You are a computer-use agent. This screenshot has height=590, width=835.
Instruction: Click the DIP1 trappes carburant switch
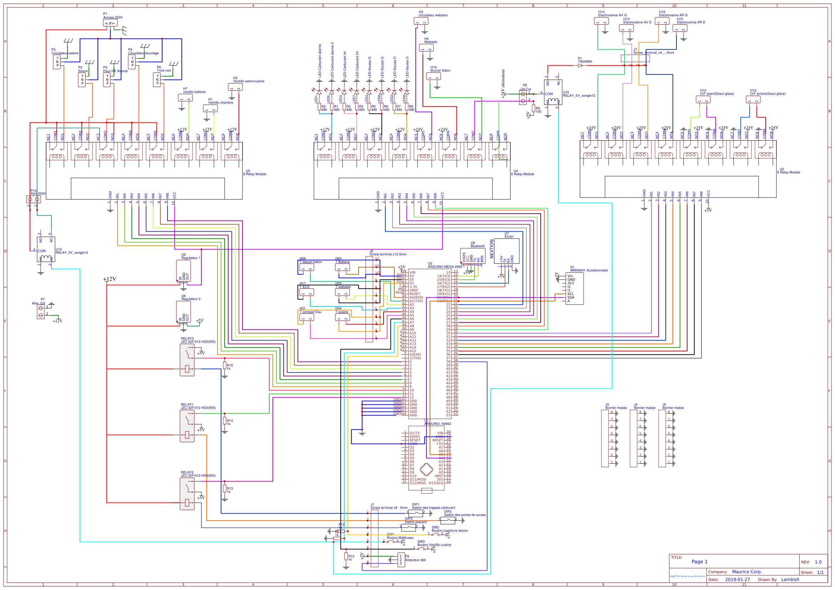416,513
